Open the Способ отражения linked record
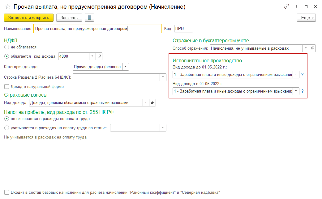The height and width of the screenshot is (199, 322). (312, 48)
